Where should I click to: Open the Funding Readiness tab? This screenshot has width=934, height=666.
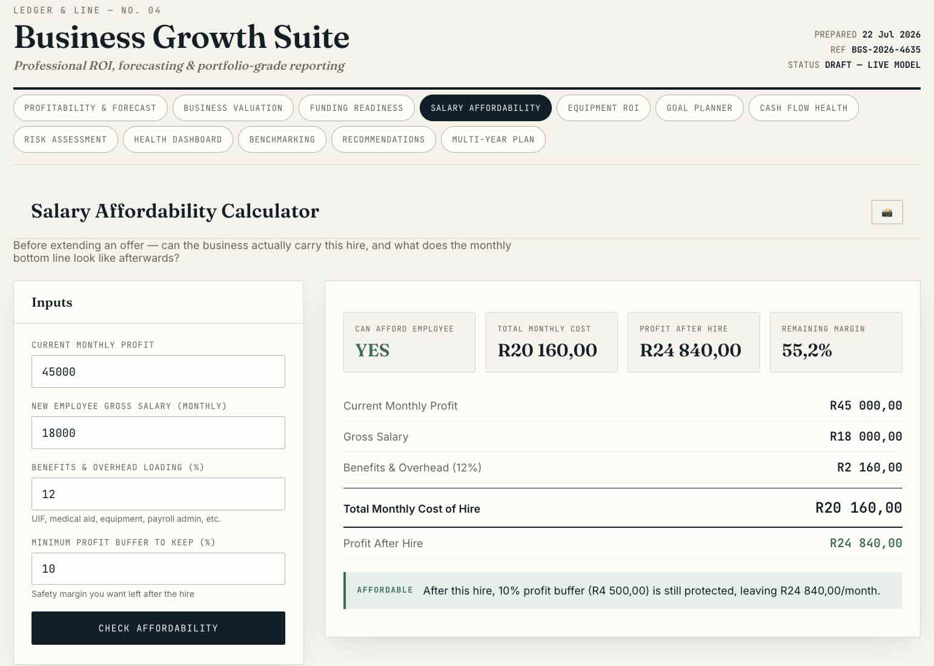click(x=357, y=108)
